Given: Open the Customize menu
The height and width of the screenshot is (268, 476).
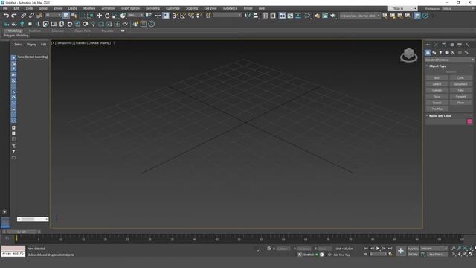Looking at the screenshot, I should [x=173, y=8].
